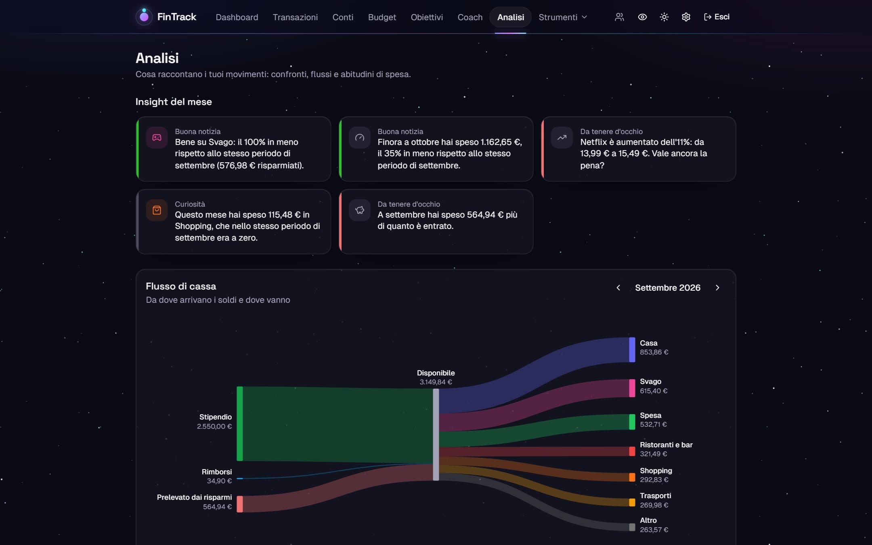Select the active Analisi tab
The image size is (872, 545).
pos(511,17)
